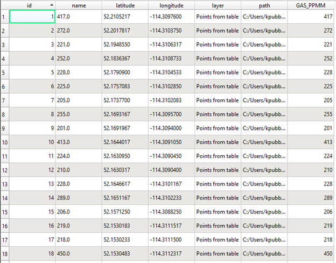Click latitude cell 52.2017817

[x=125, y=31]
